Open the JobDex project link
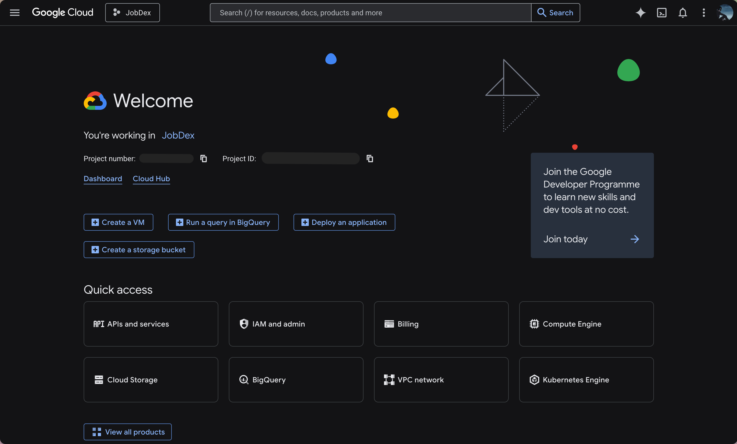The width and height of the screenshot is (737, 444). tap(178, 135)
